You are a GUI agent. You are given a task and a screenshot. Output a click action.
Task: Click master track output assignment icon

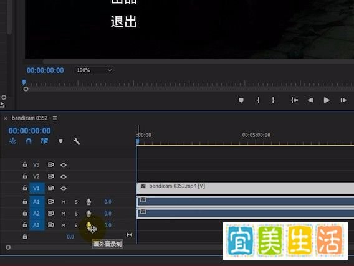pos(130,235)
